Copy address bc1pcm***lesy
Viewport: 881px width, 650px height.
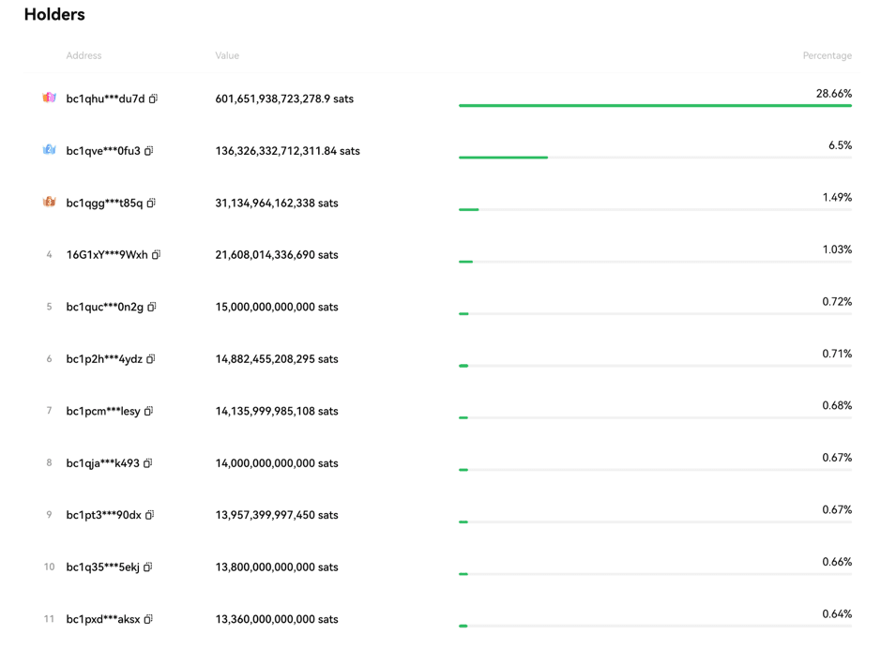[148, 411]
